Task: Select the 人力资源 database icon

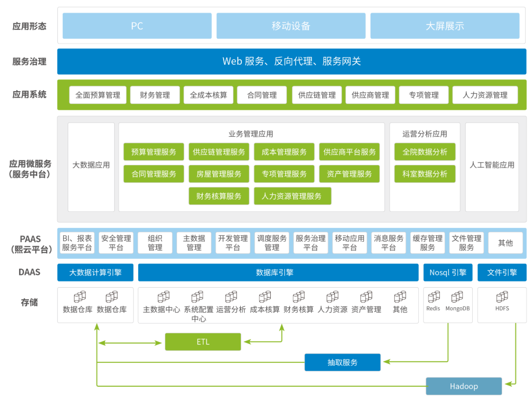Action: pyautogui.click(x=332, y=297)
